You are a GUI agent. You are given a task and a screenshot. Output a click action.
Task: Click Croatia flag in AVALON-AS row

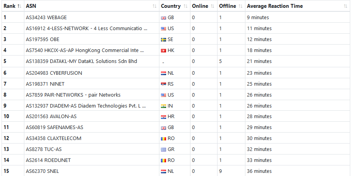click(163, 117)
